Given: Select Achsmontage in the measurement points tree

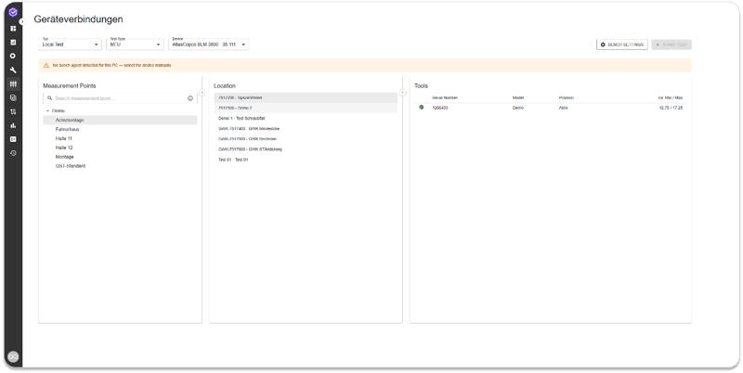Looking at the screenshot, I should click(120, 121).
